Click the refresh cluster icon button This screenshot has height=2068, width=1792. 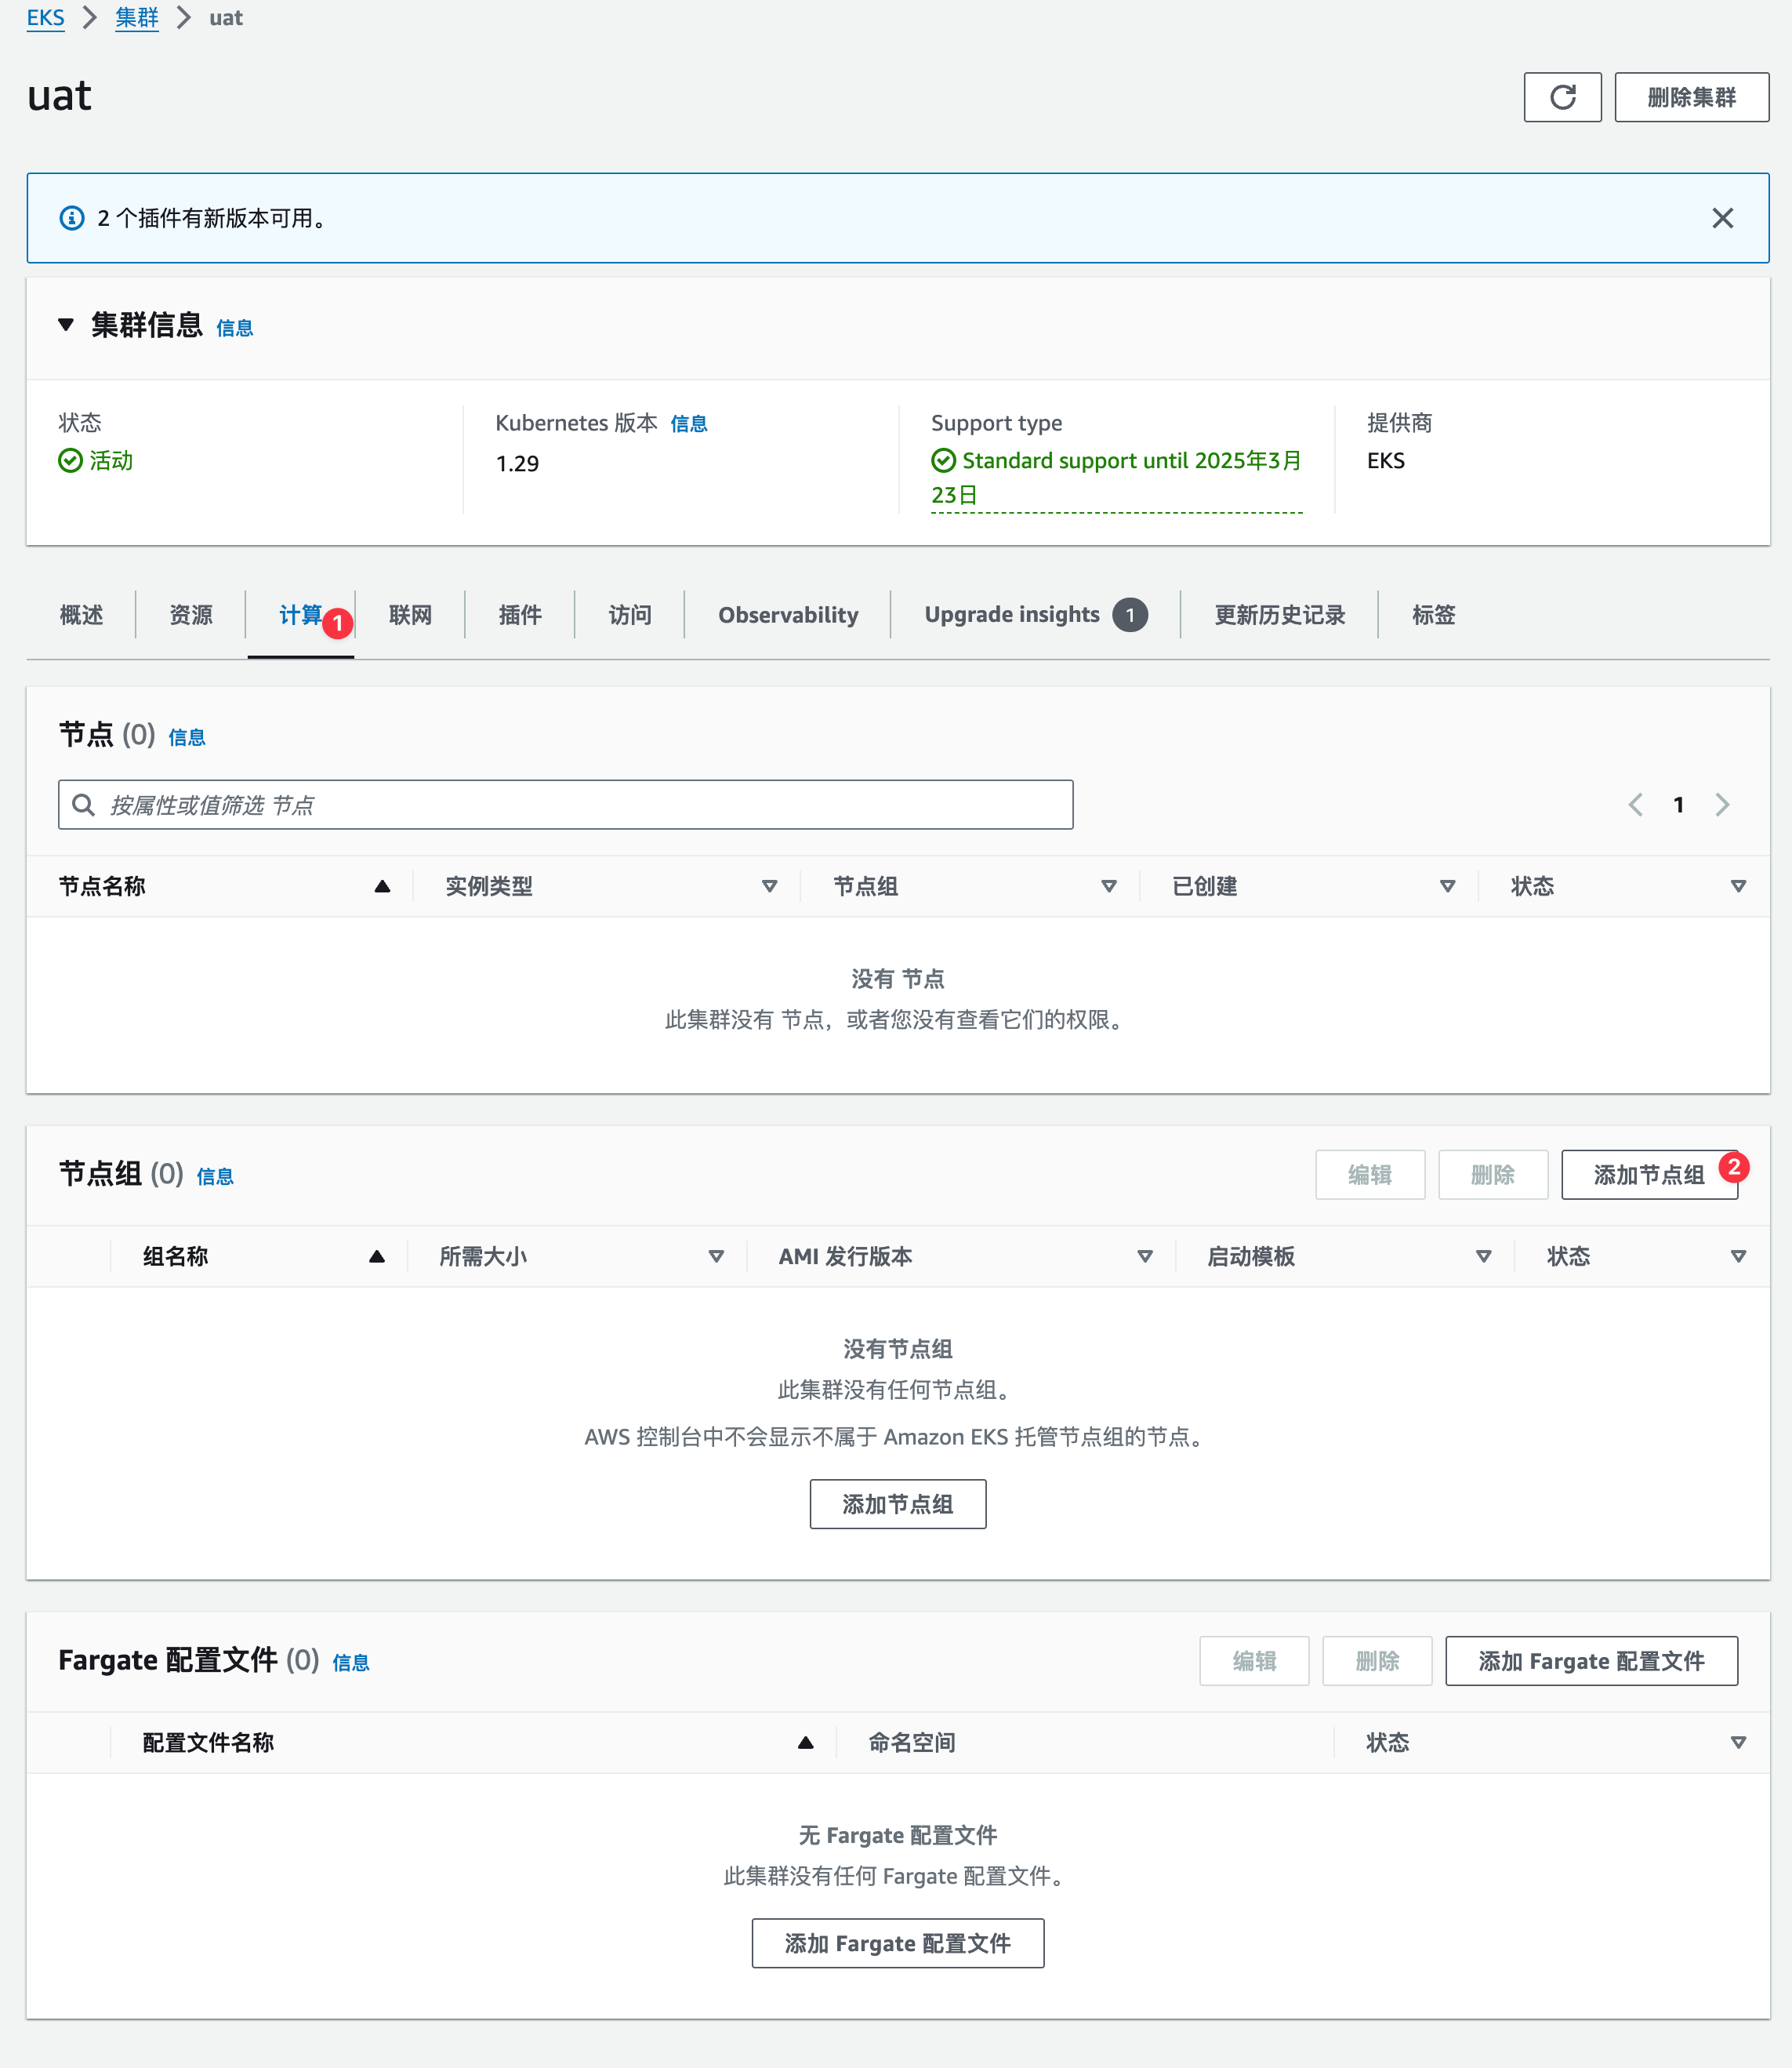[x=1562, y=97]
